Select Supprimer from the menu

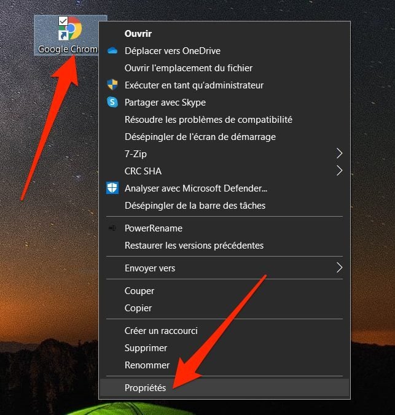[225, 348]
